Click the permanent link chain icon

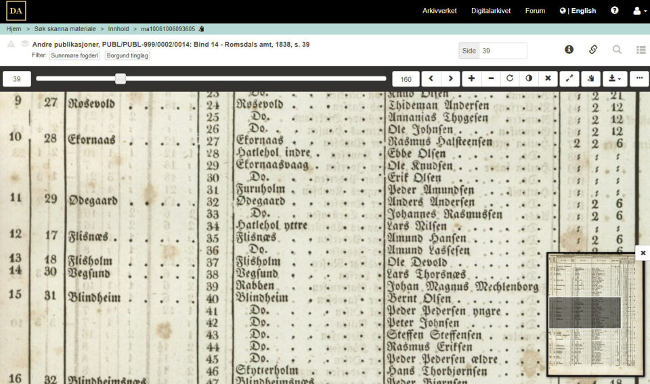coord(592,49)
